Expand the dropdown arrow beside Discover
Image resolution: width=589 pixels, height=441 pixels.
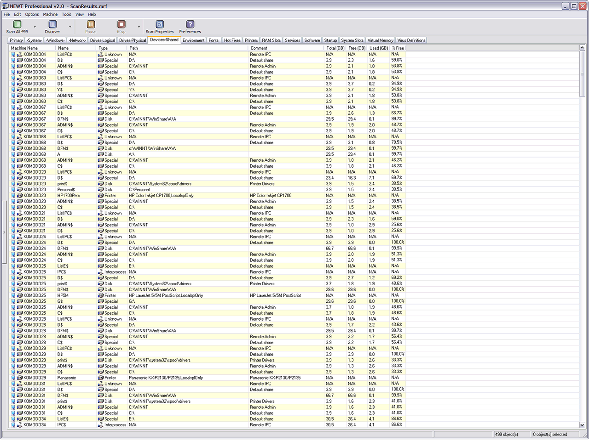pos(70,27)
